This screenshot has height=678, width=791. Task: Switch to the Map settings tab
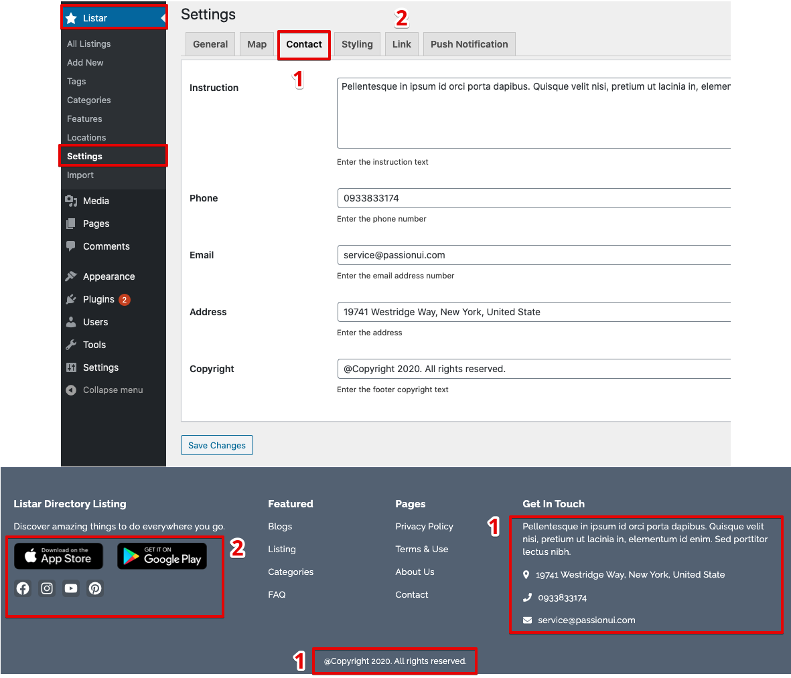(x=257, y=44)
